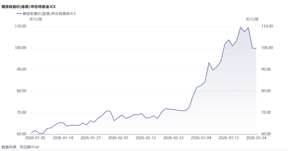Click date label 2026-02-23
Viewport: 288px width, 151px height.
pyautogui.click(x=173, y=138)
